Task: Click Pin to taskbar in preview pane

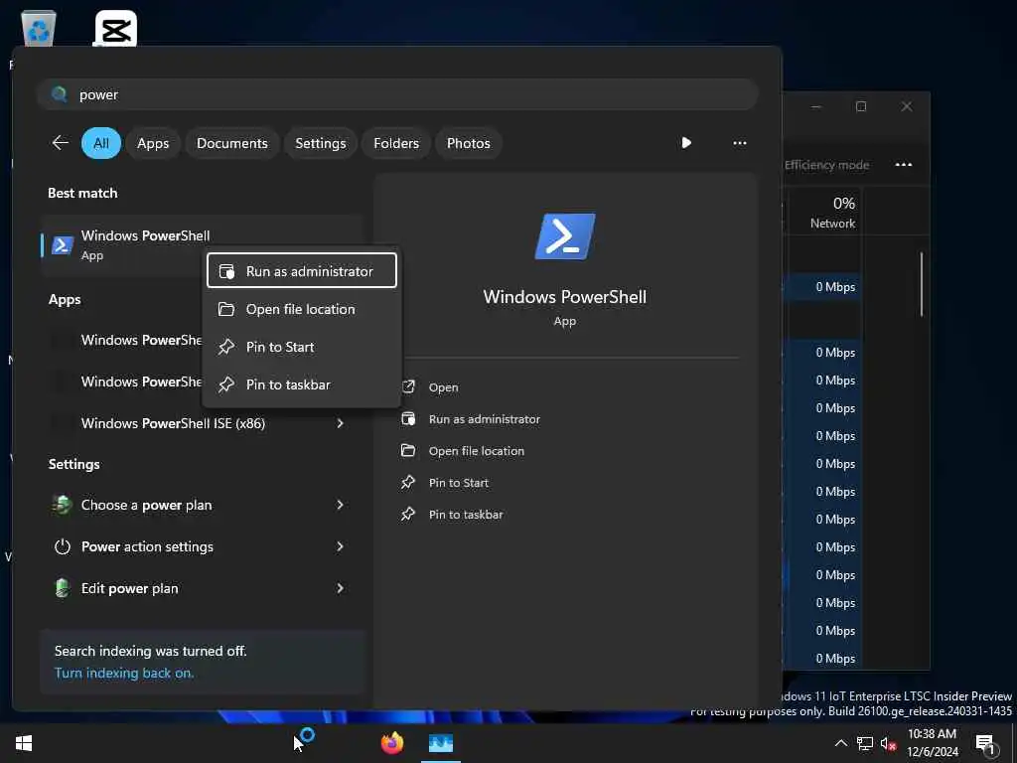Action: [467, 515]
